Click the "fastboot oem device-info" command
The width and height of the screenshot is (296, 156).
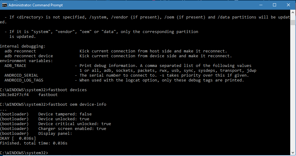coord(77,105)
